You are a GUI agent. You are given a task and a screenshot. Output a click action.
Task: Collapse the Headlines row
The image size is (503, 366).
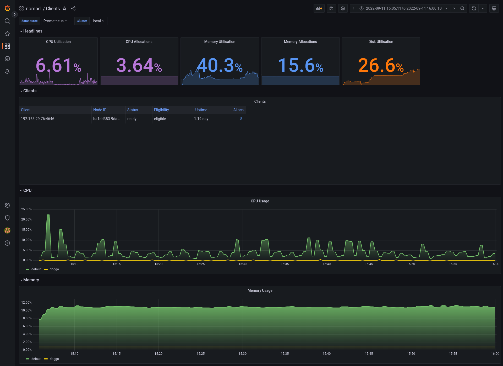pyautogui.click(x=31, y=31)
